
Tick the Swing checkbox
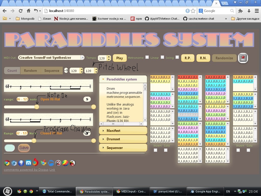point(177,57)
